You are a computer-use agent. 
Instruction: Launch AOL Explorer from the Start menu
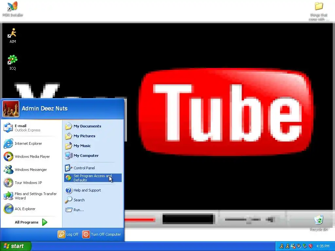tap(31, 209)
